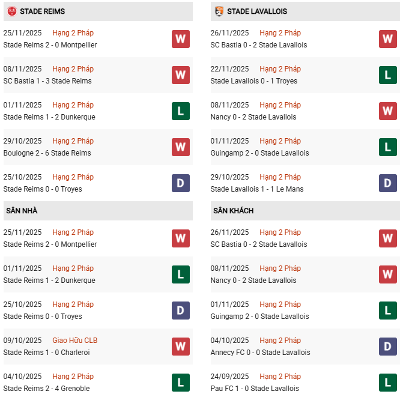The image size is (400, 397).
Task: Select the STADE REIMS header title
Action: point(42,11)
